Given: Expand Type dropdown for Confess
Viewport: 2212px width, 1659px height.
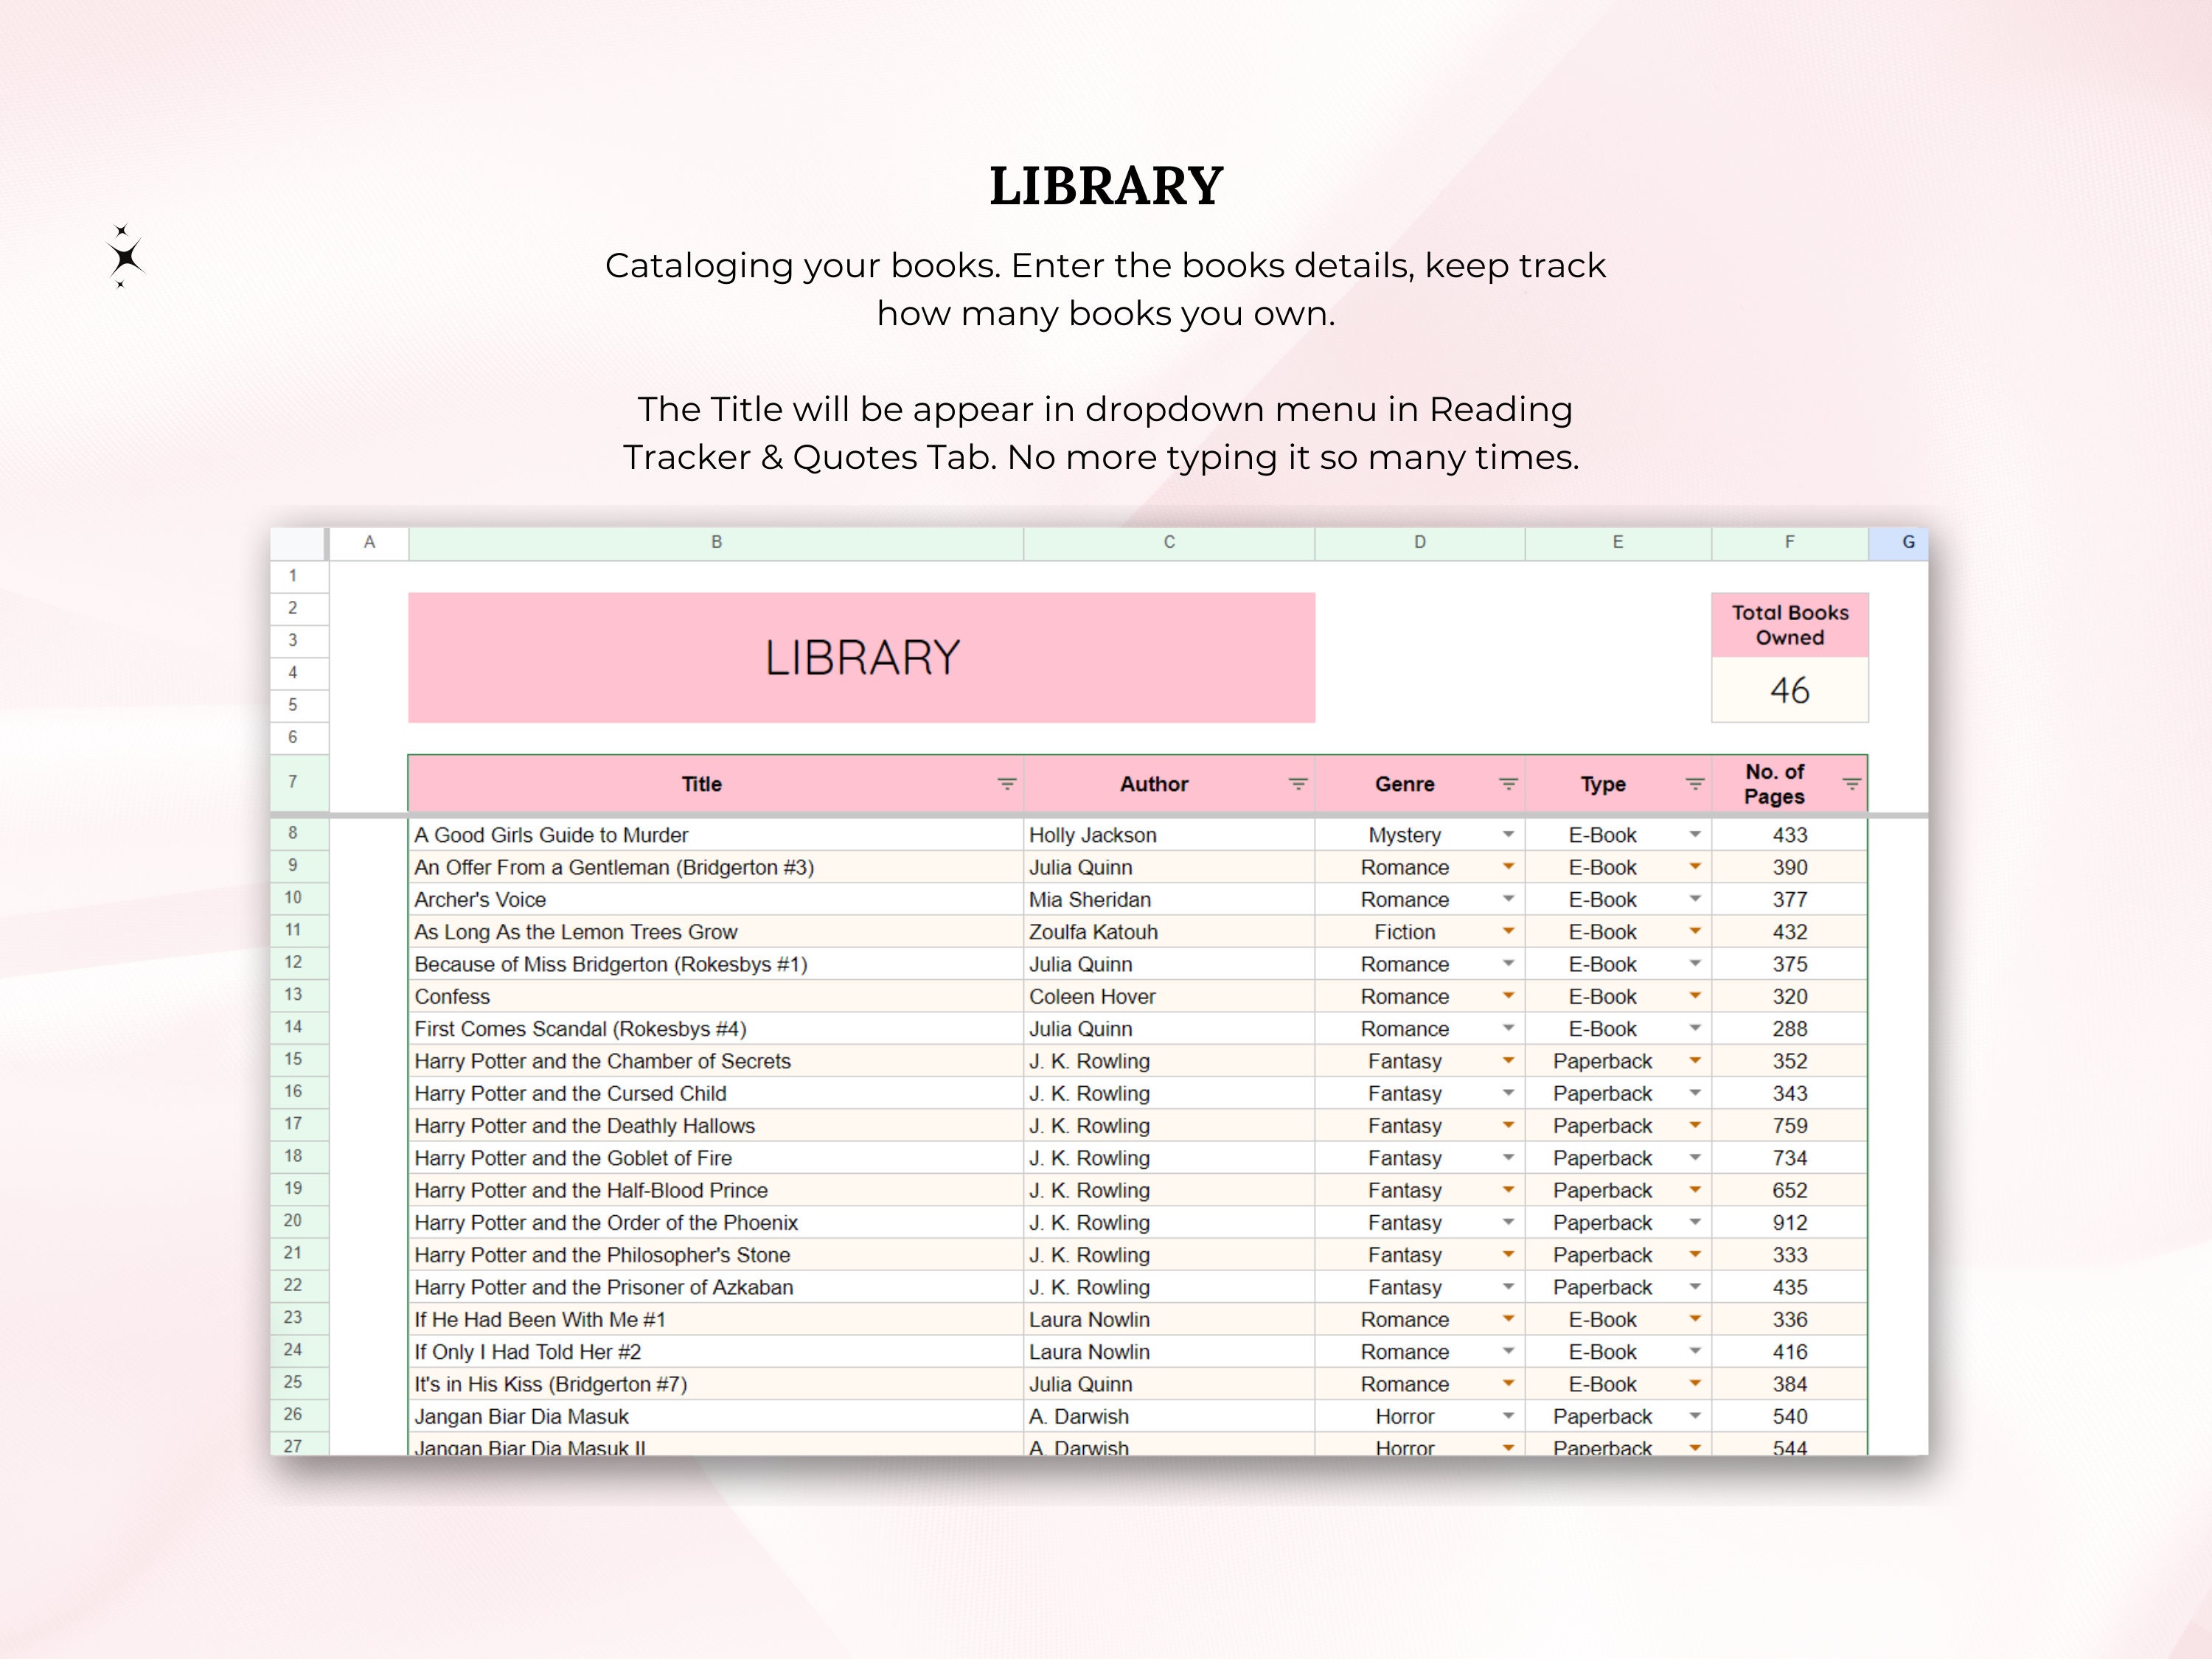Looking at the screenshot, I should pos(1694,996).
